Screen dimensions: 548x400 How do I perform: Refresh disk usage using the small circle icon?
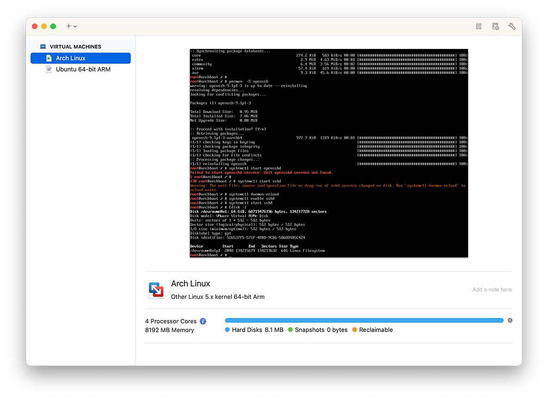[510, 321]
